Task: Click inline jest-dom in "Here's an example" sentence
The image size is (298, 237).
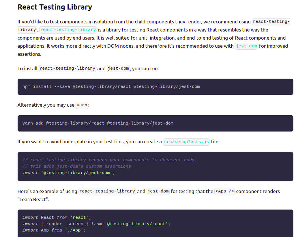Action: point(158,191)
